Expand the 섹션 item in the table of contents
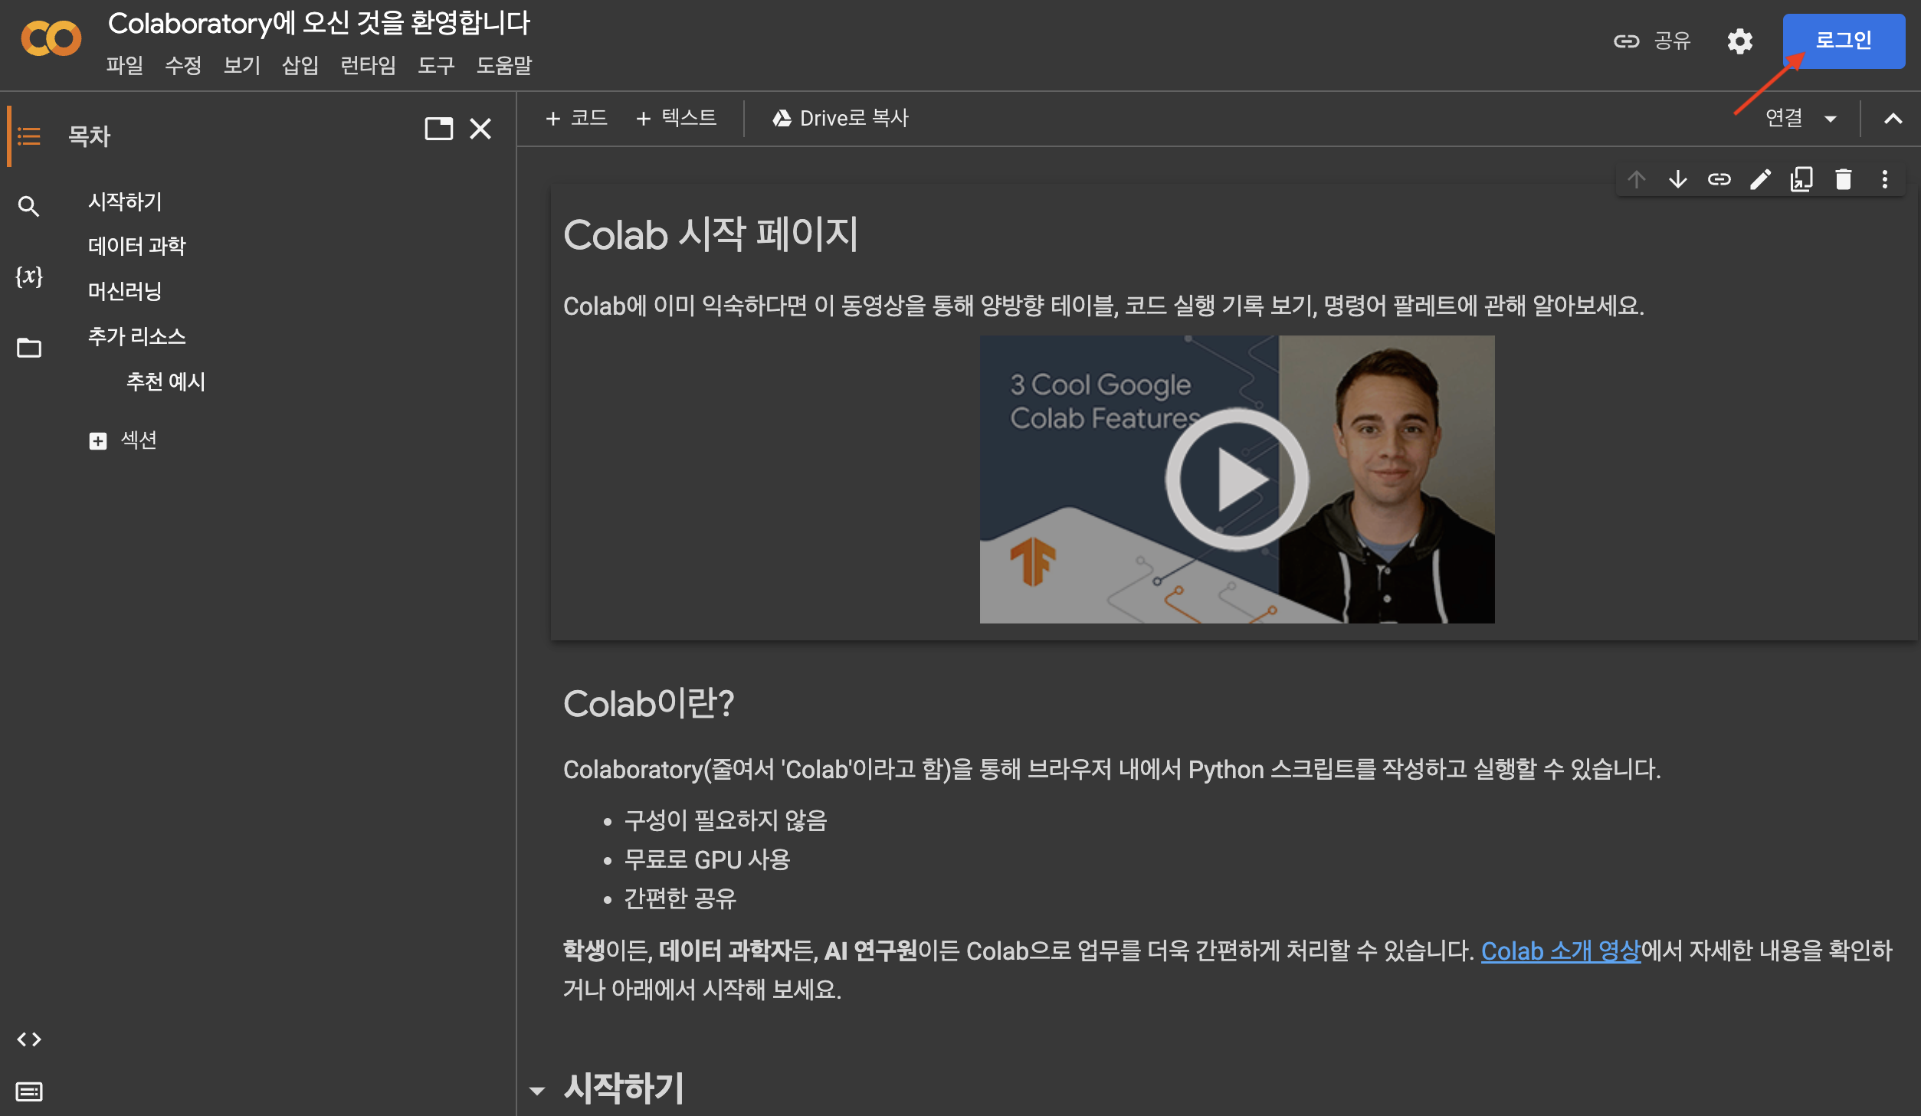The width and height of the screenshot is (1921, 1116). [x=98, y=441]
